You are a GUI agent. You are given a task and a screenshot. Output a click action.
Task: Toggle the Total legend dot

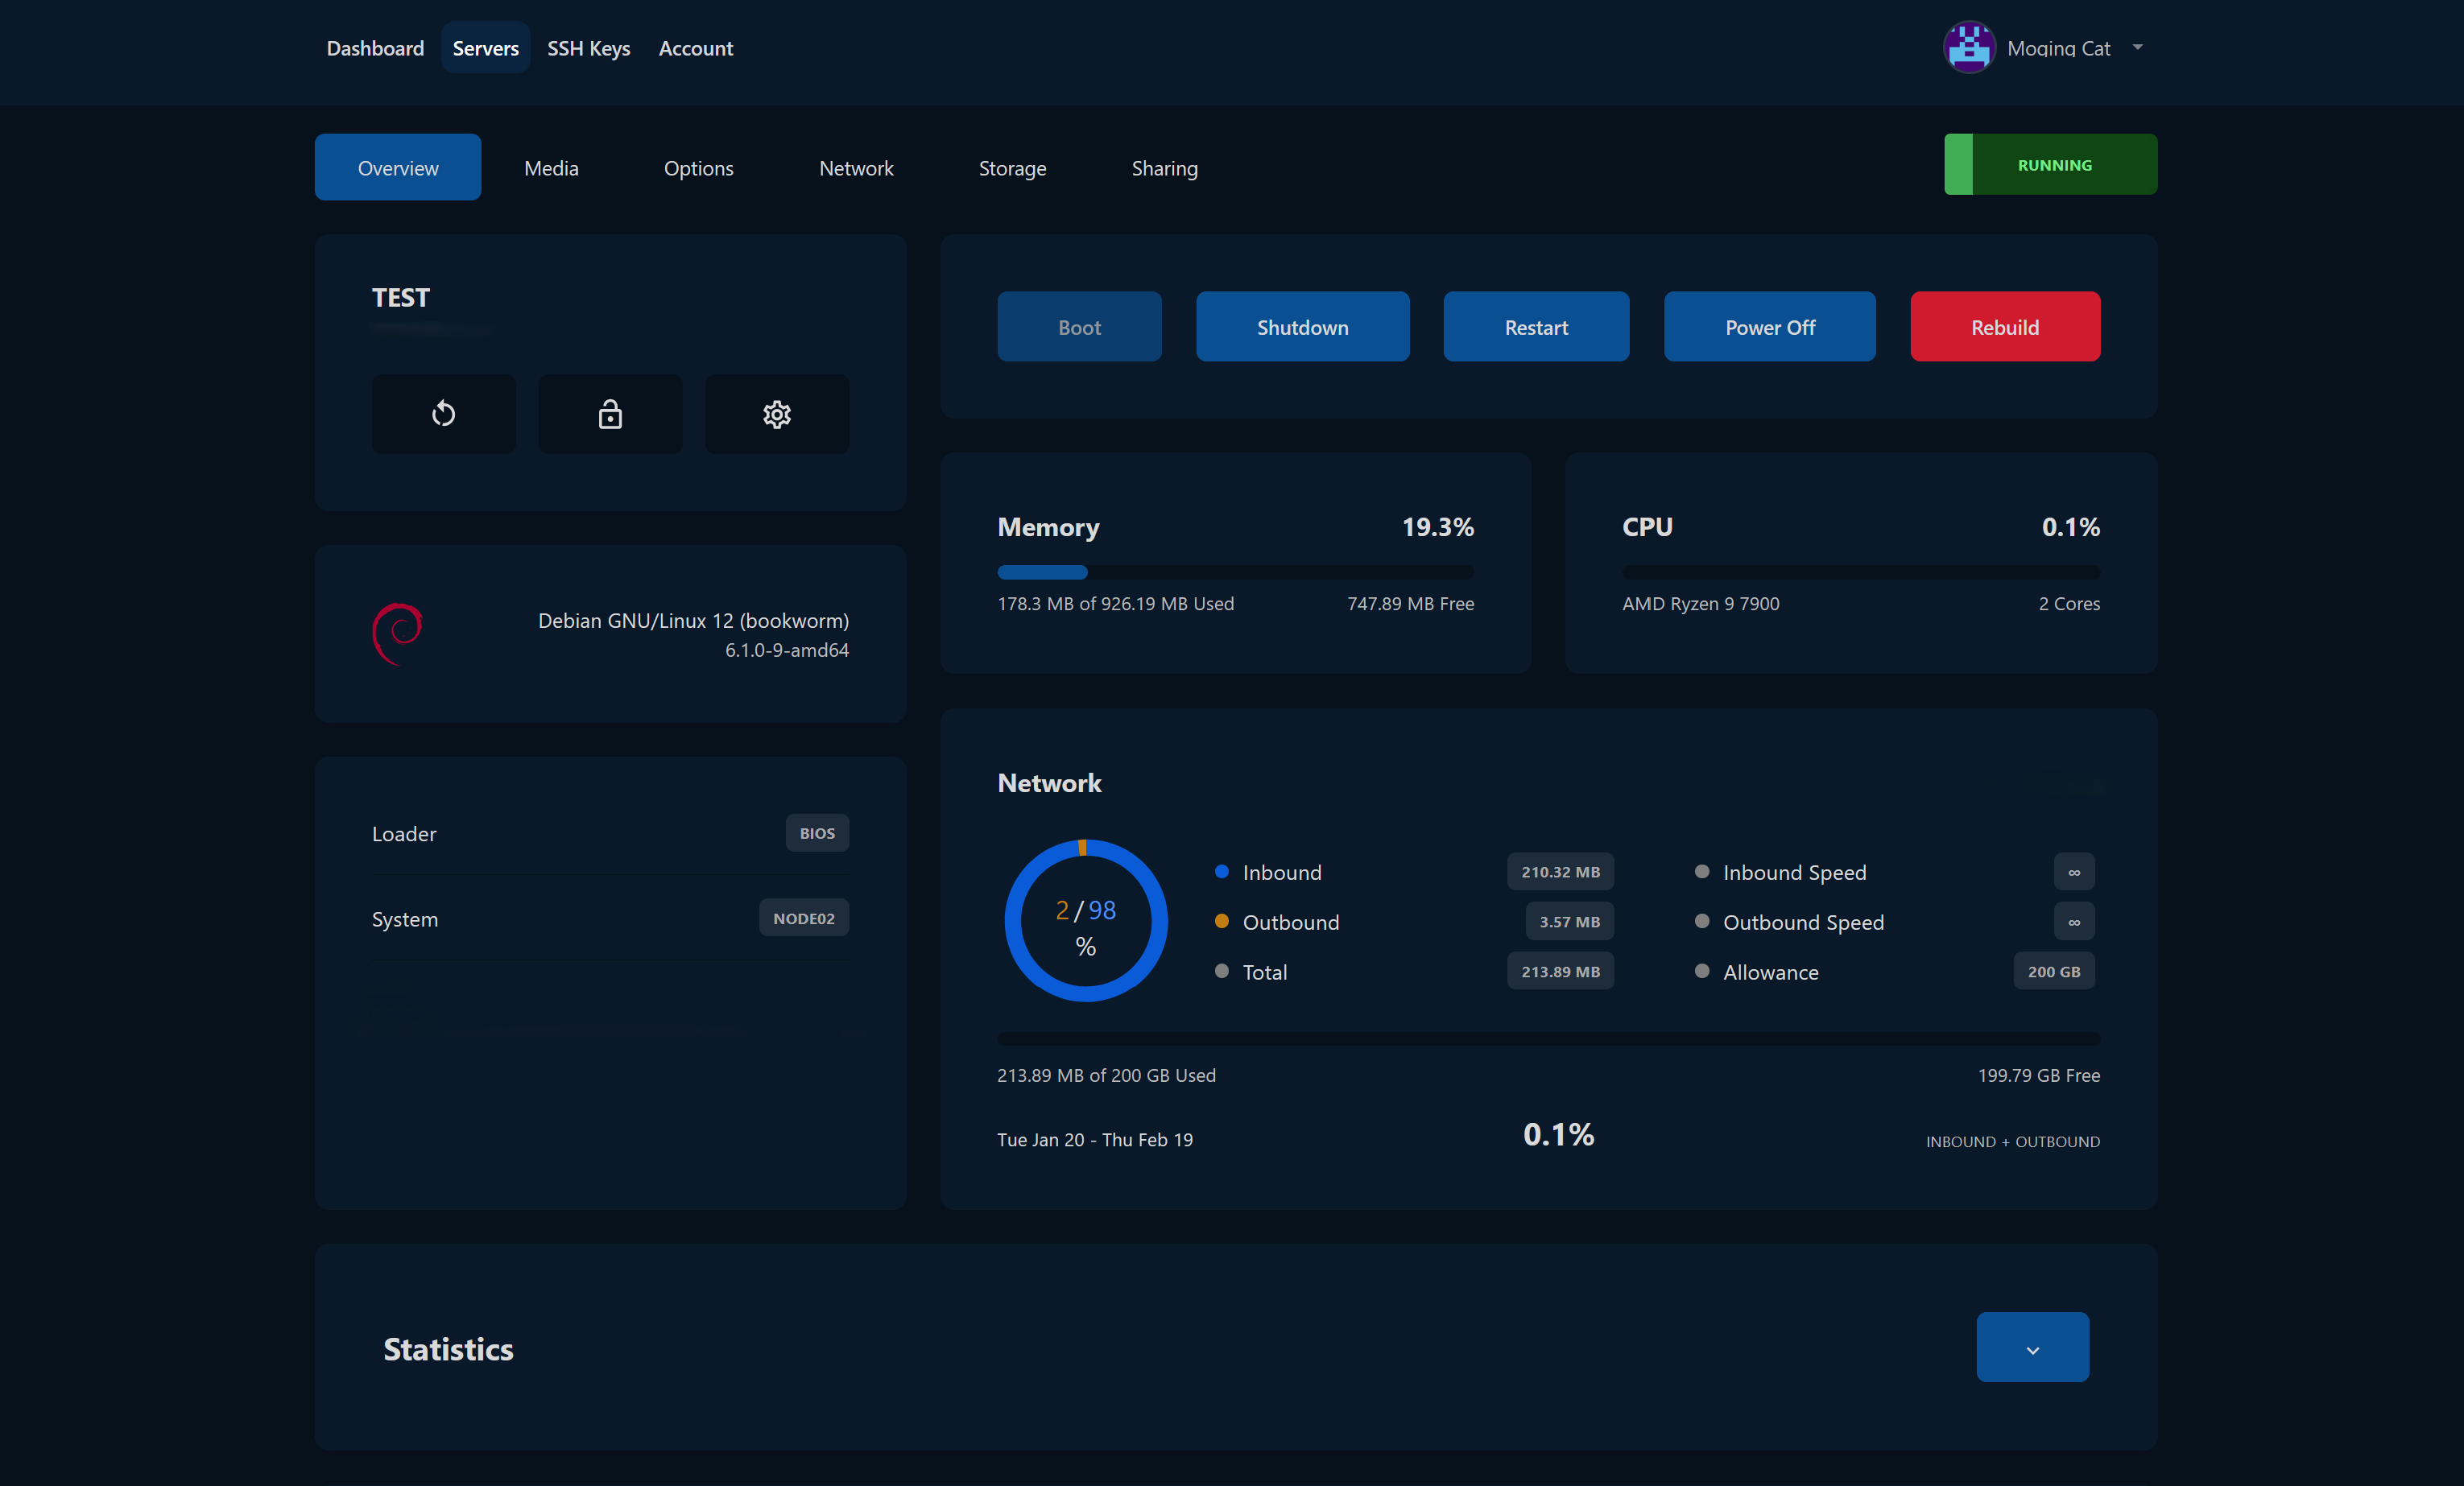(x=1221, y=970)
